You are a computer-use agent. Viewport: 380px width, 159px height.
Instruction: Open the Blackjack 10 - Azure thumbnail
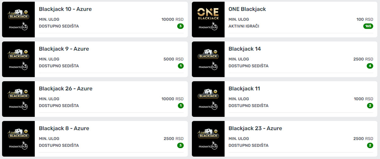[18, 20]
